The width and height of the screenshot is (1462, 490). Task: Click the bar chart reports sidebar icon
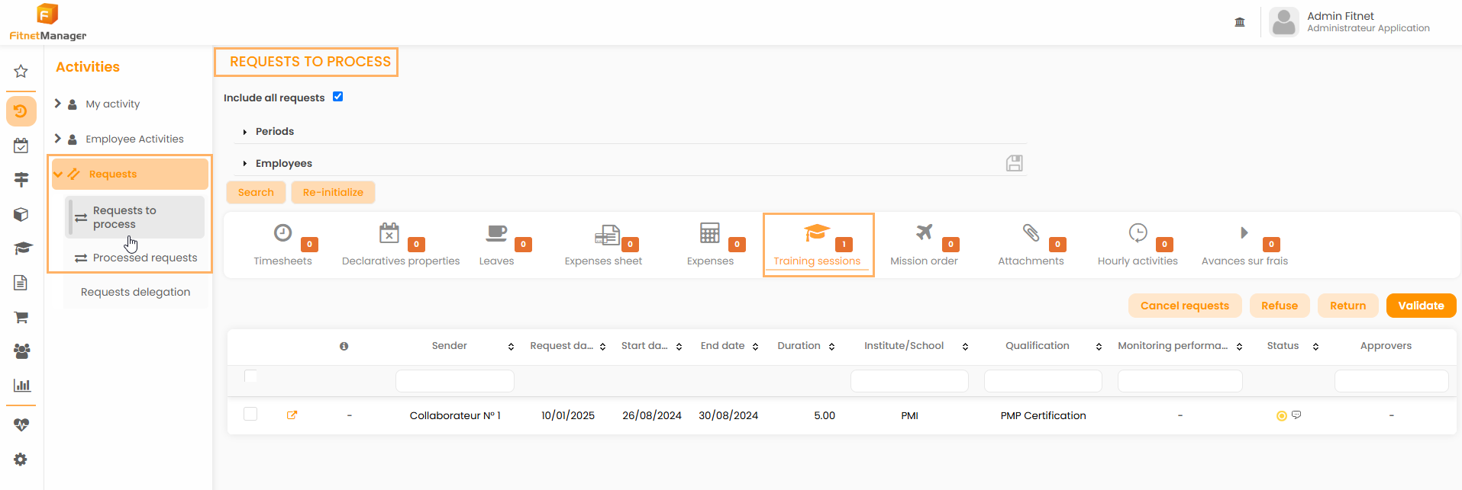click(x=21, y=386)
